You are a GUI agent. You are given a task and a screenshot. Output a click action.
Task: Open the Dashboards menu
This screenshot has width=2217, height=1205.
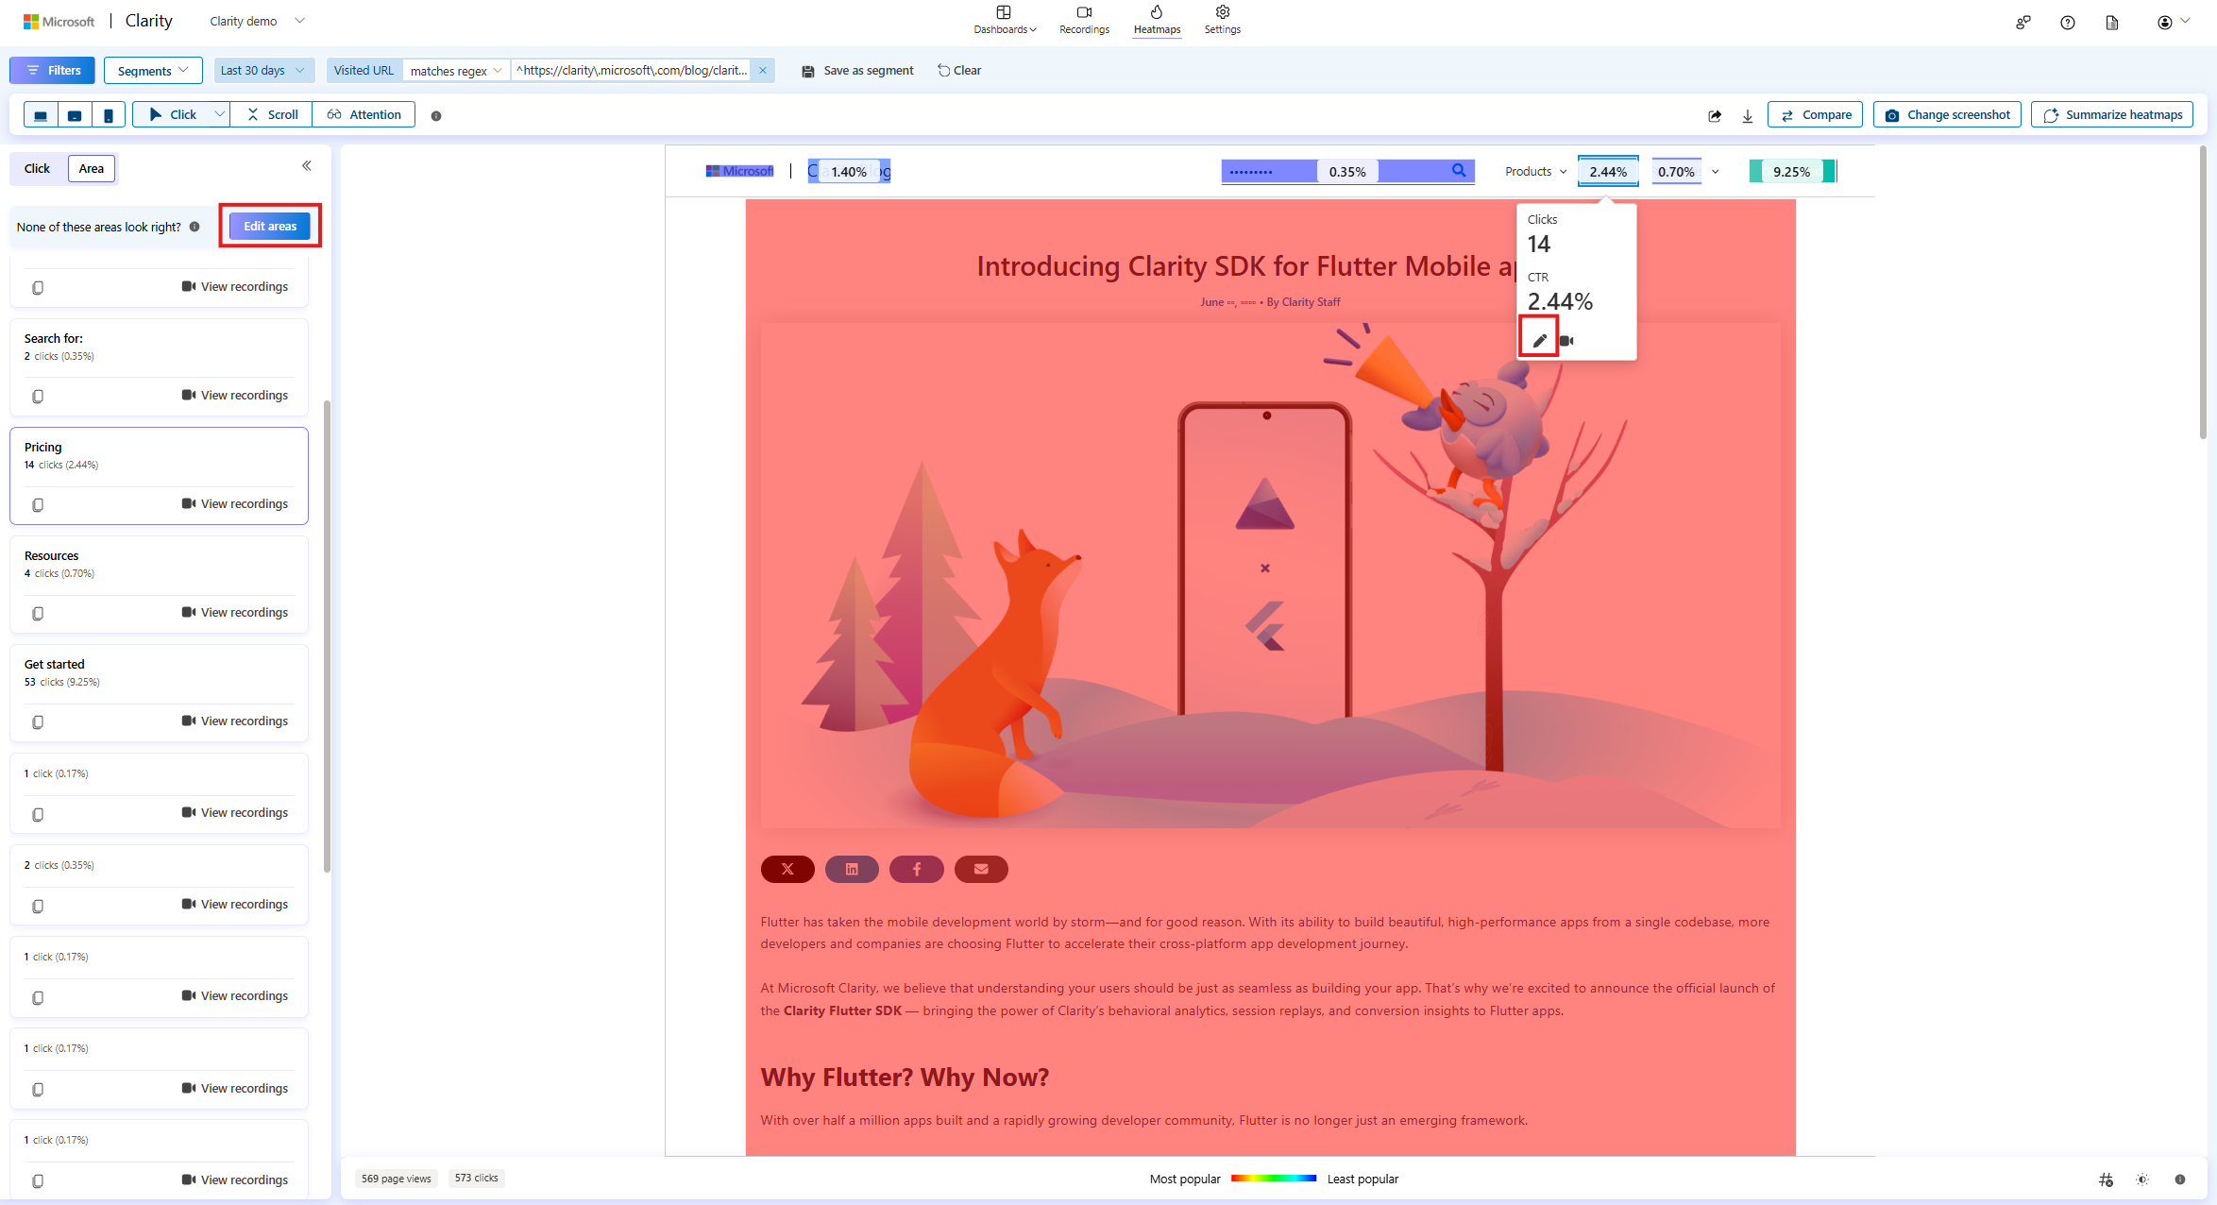coord(1005,19)
